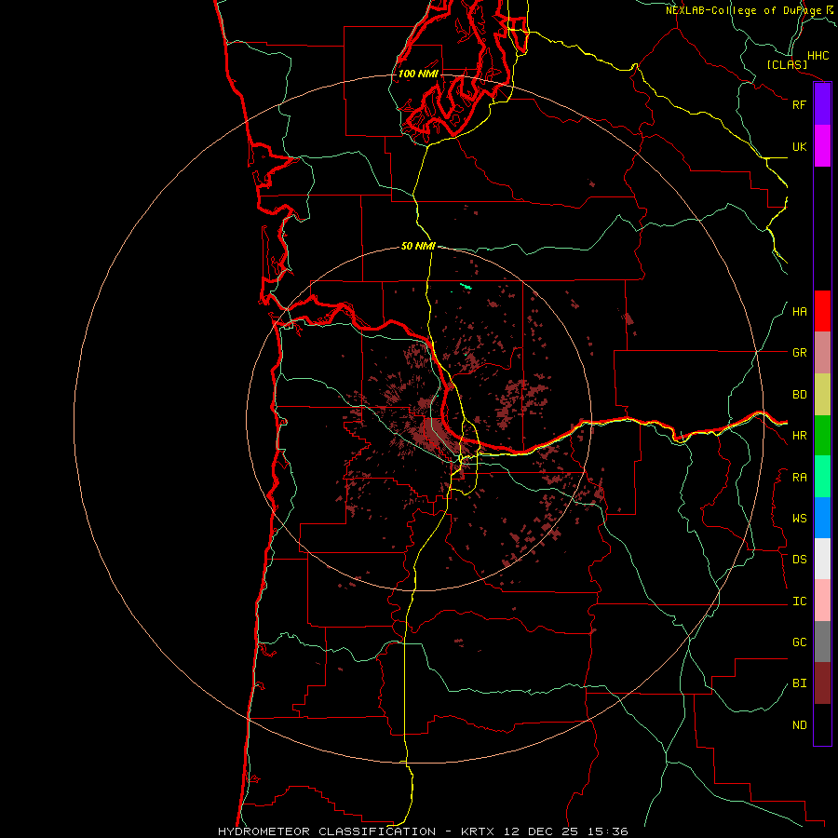This screenshot has width=838, height=838.
Task: Click the HR green legend swatch
Action: pyautogui.click(x=822, y=435)
